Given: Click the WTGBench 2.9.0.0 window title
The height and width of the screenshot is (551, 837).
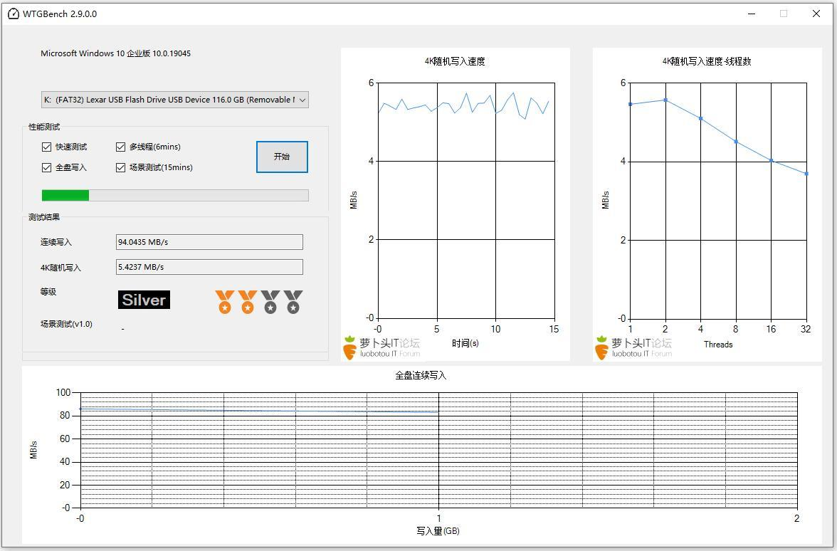Looking at the screenshot, I should [x=60, y=14].
